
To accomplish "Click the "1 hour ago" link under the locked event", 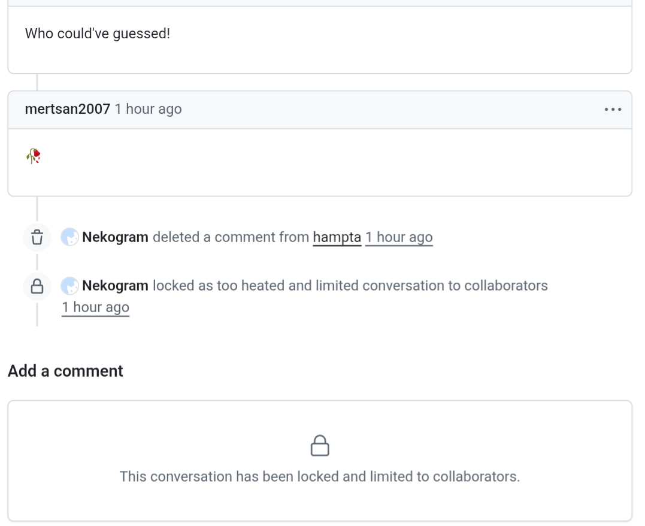I will tap(96, 307).
